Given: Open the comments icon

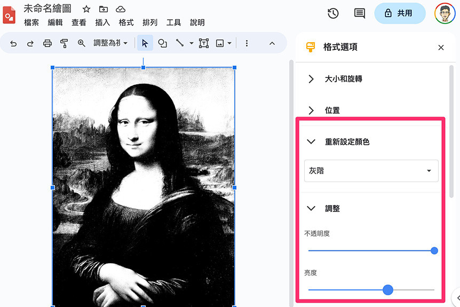Looking at the screenshot, I should pyautogui.click(x=359, y=13).
